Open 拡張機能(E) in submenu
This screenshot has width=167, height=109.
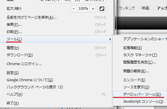click(140, 48)
